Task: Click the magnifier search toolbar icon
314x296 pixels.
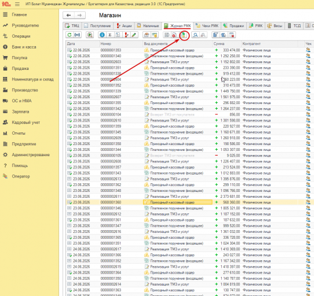Action: click(x=195, y=35)
